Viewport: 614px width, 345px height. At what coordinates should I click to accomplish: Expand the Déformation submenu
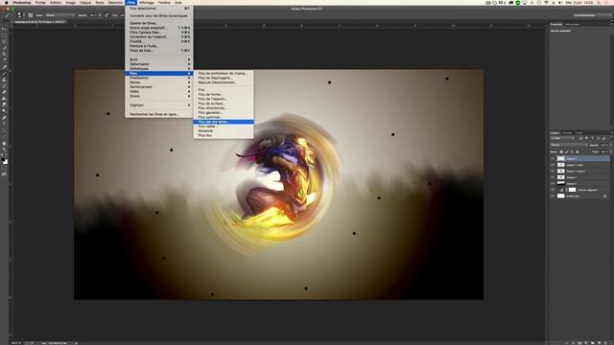[x=159, y=64]
